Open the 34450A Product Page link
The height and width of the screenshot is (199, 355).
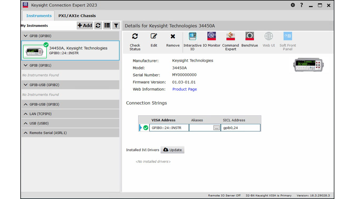tap(184, 89)
